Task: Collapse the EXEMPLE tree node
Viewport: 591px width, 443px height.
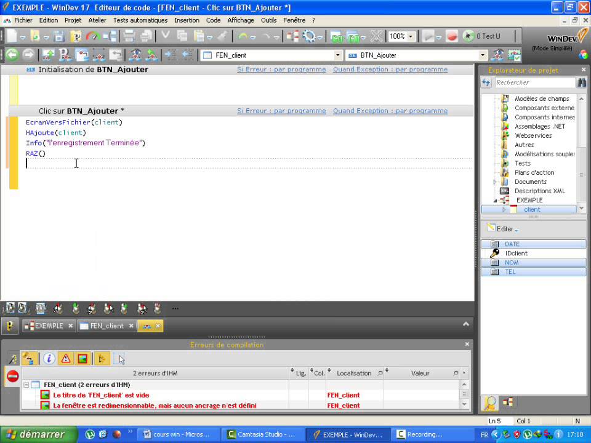Action: [495, 201]
